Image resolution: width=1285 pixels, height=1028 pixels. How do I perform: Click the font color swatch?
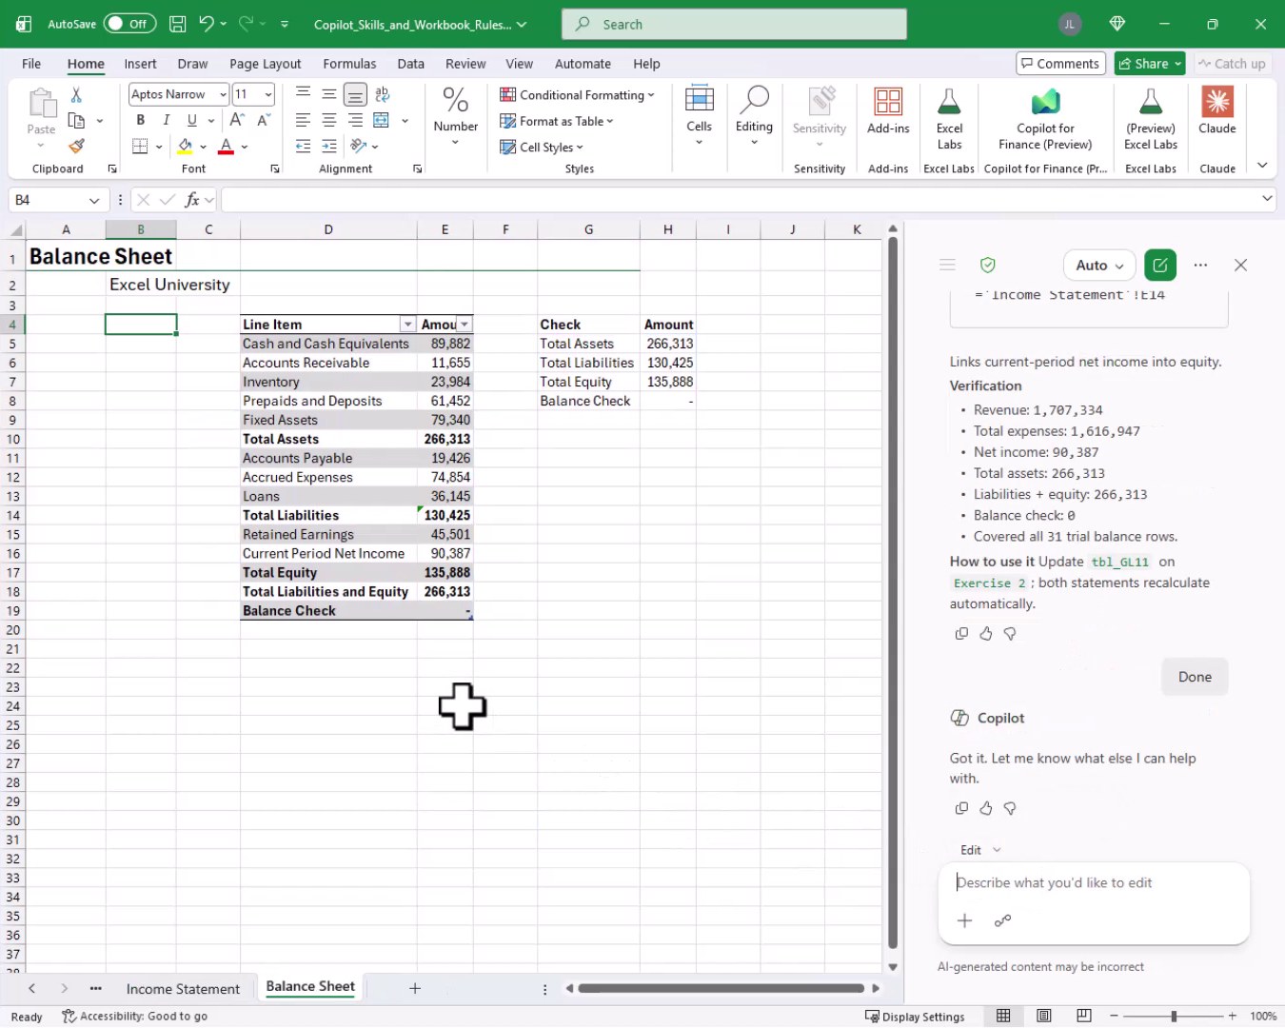[226, 147]
